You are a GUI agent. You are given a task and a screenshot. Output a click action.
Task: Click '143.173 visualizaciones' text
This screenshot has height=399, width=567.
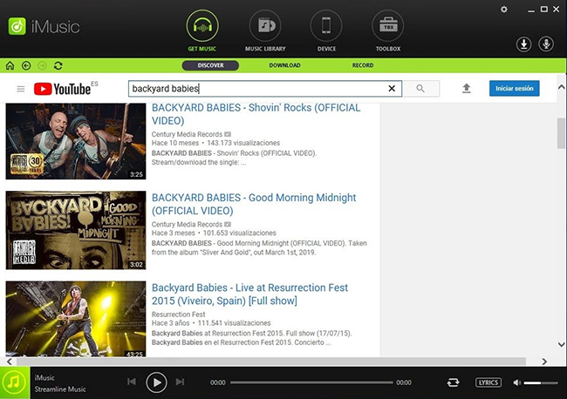243,143
